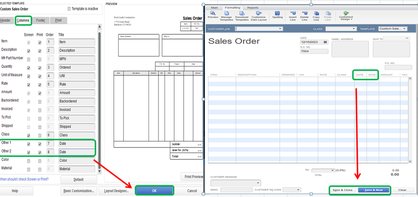This screenshot has height=197, width=418.
Task: Click the columns list vertical scrollbar
Action: coord(100,99)
